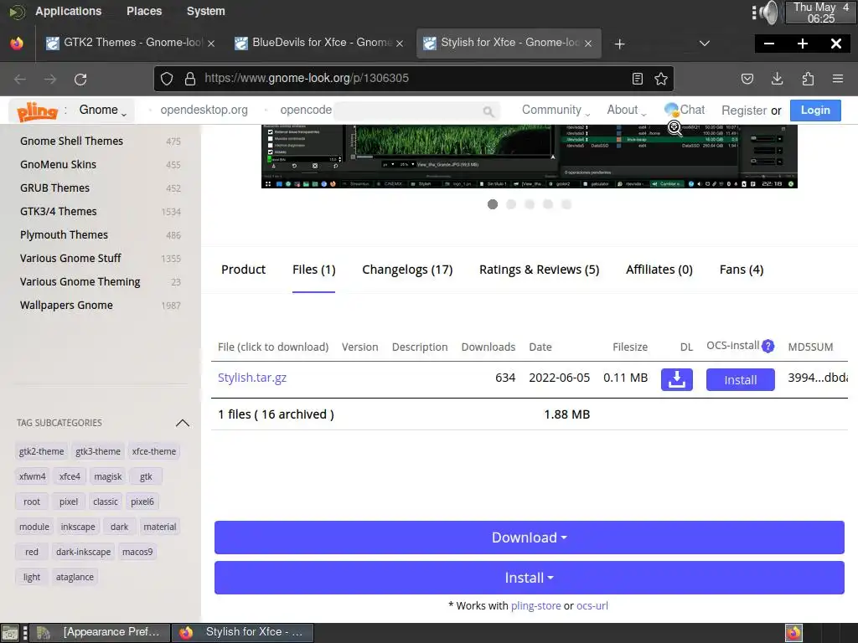Switch to the Changelogs (17) tab
Screen dimensions: 858x643
coord(407,270)
